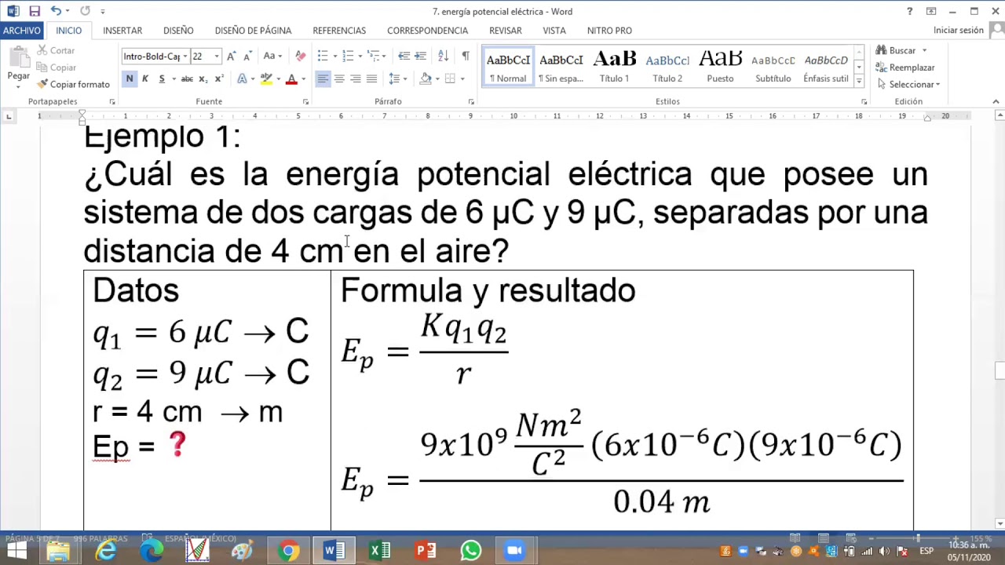1005x565 pixels.
Task: Toggle subscript formatting
Action: tap(203, 78)
